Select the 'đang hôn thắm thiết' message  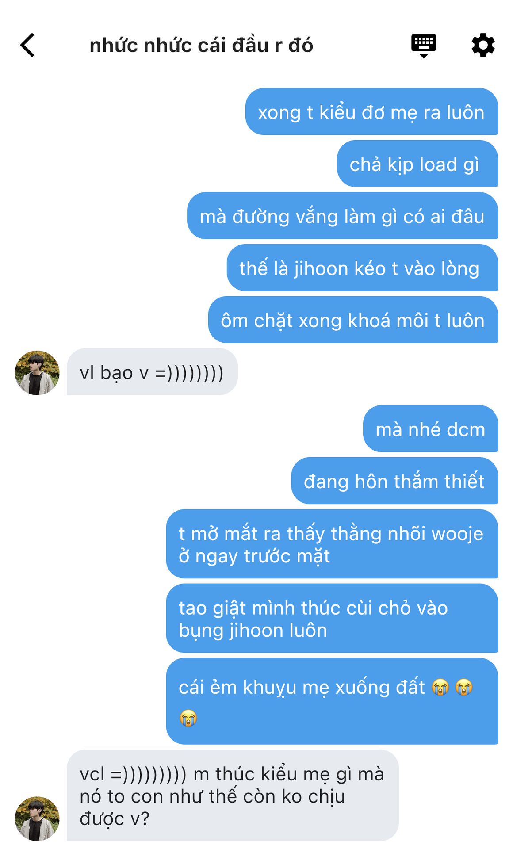pos(394,481)
